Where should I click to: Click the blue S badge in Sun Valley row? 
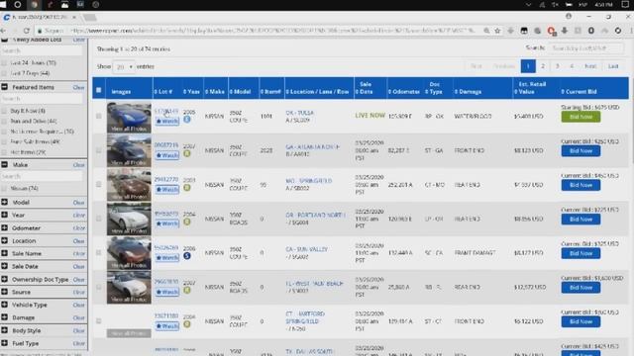[187, 256]
